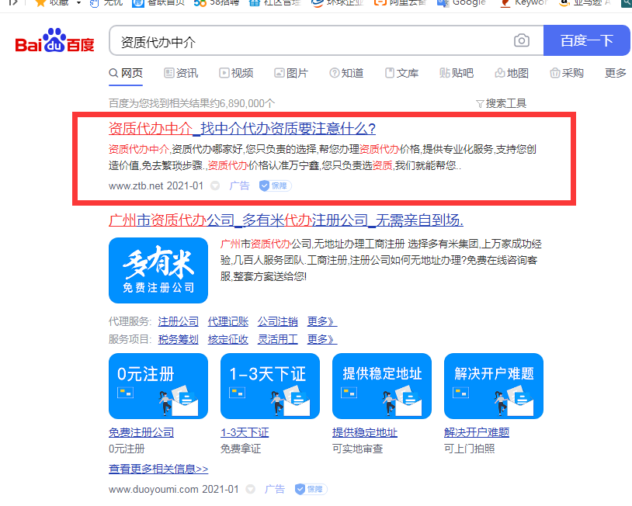632x506 pixels.
Task: Click the Baidu logo
Action: [x=55, y=40]
